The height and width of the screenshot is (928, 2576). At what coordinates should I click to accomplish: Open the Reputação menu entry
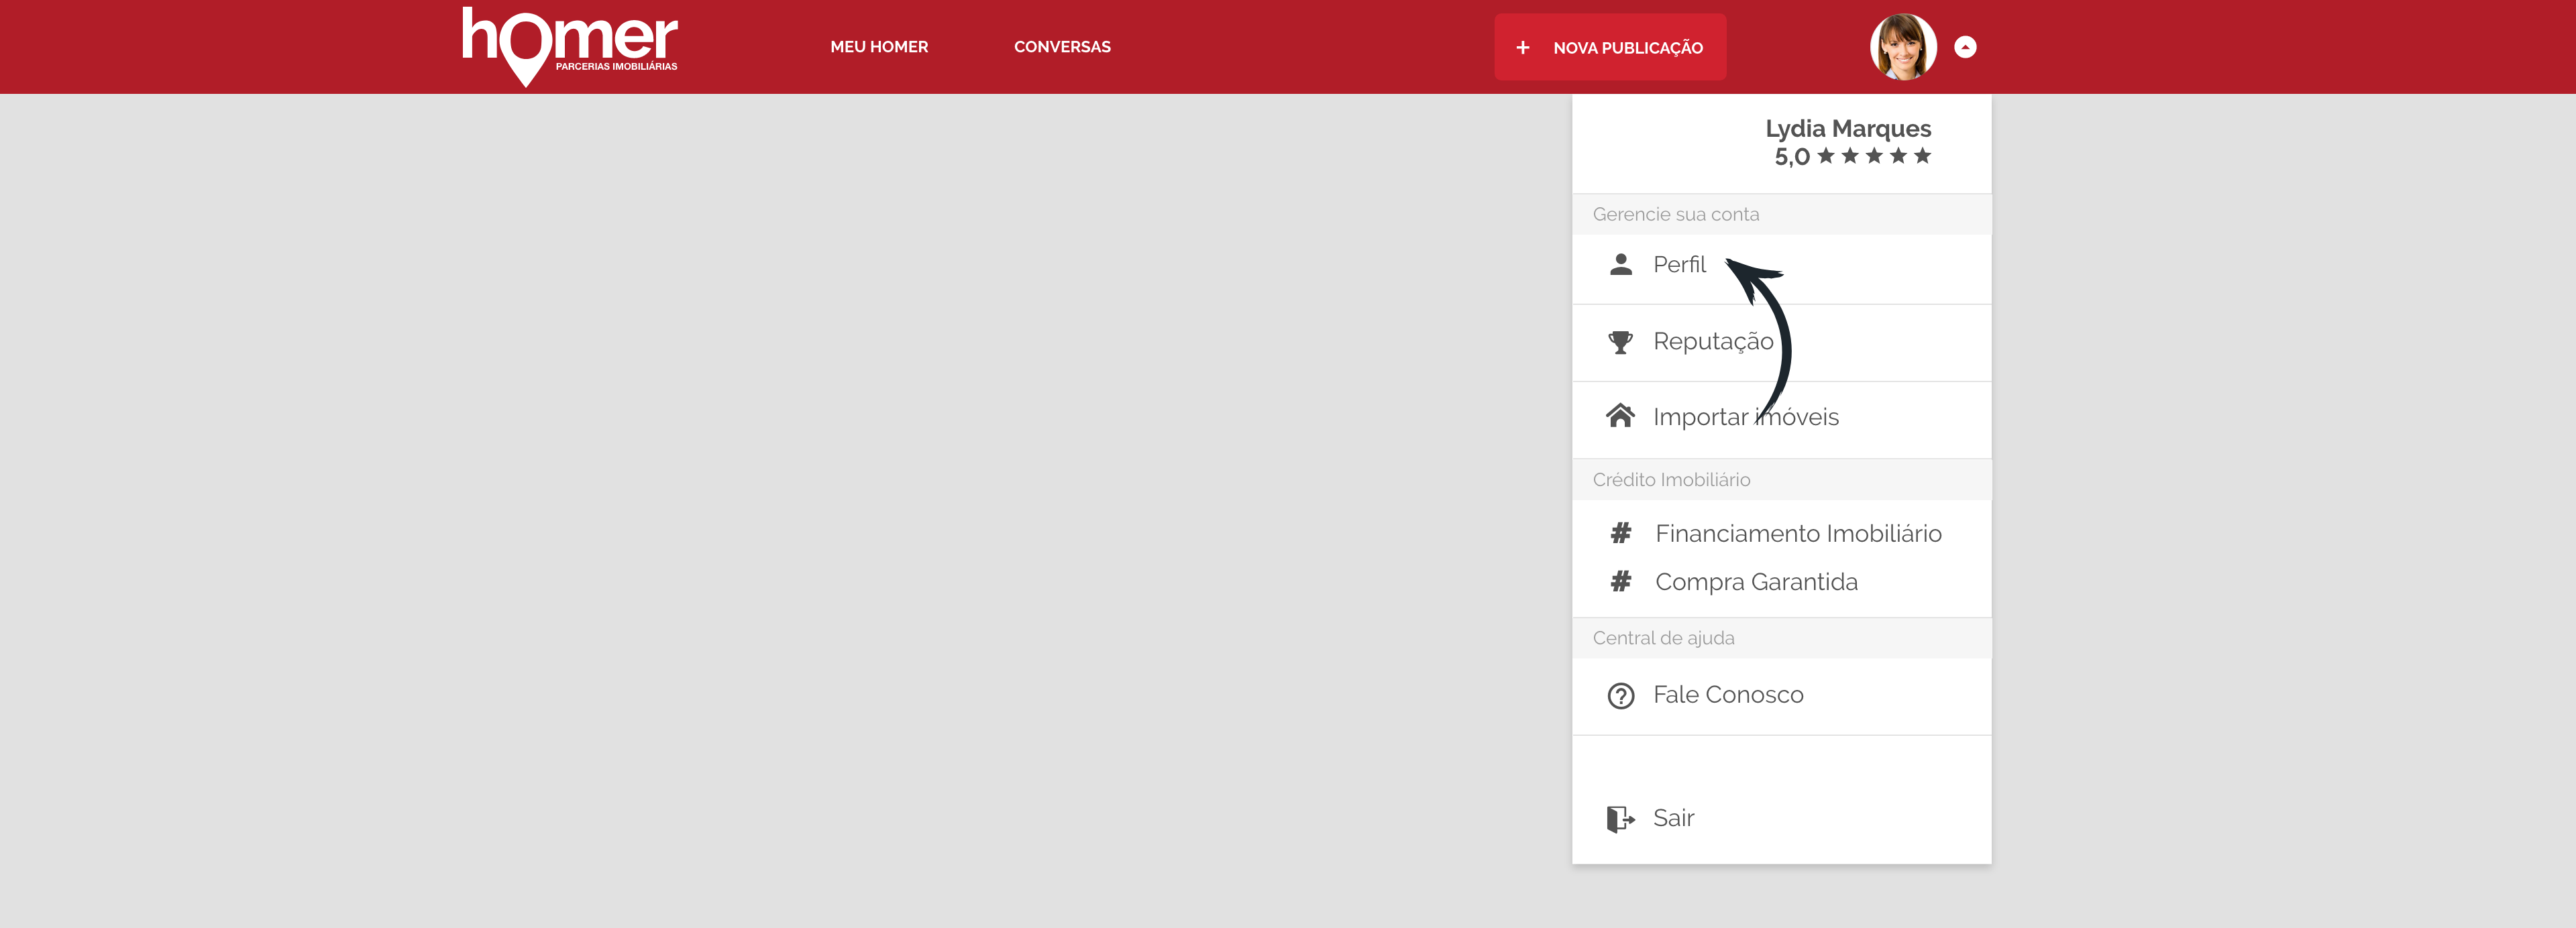[x=1781, y=343]
